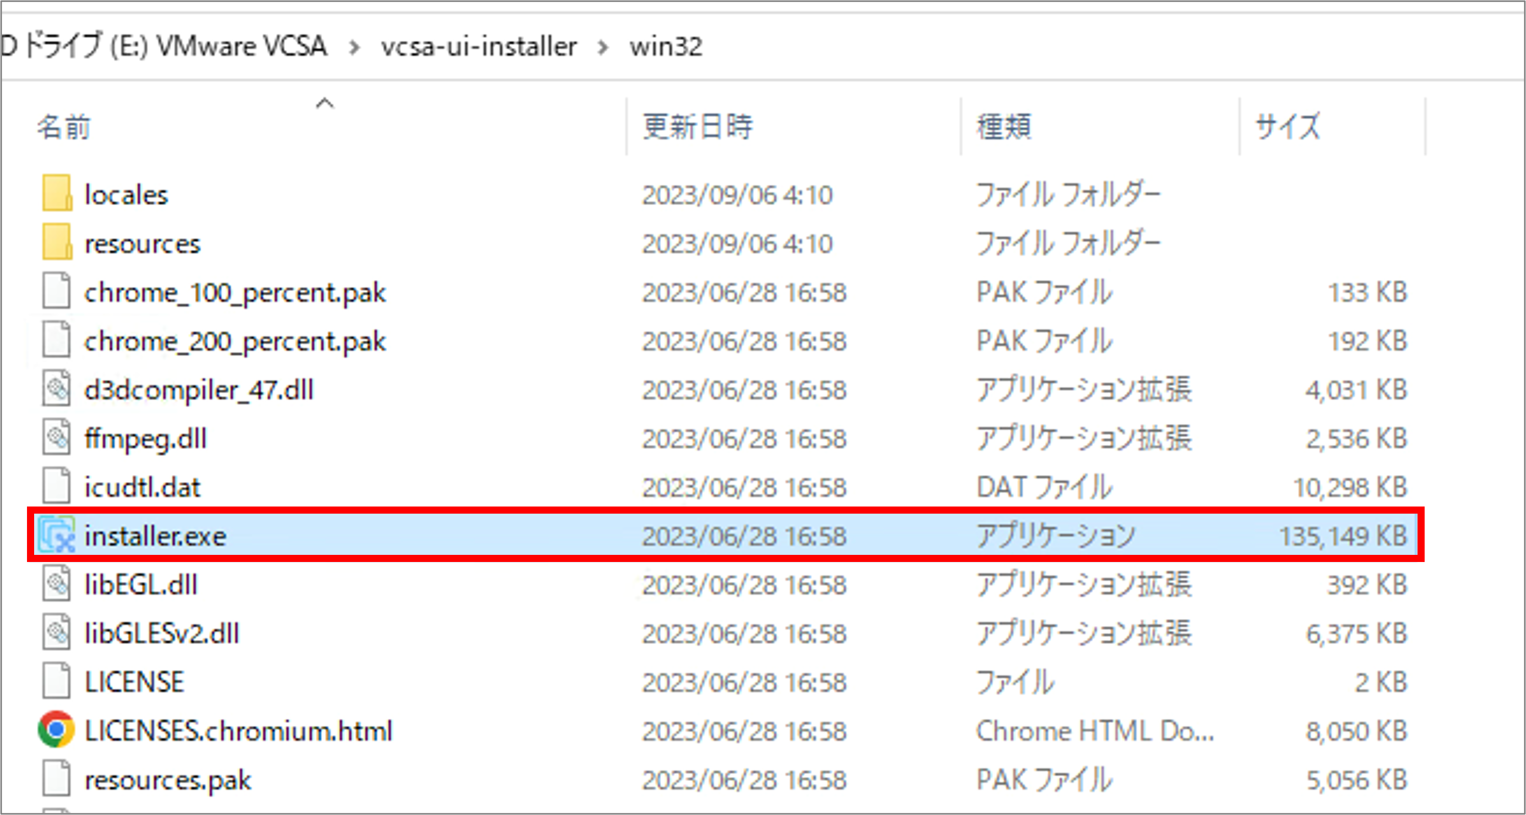Click the installer.exe application icon
The image size is (1526, 815).
click(x=57, y=535)
